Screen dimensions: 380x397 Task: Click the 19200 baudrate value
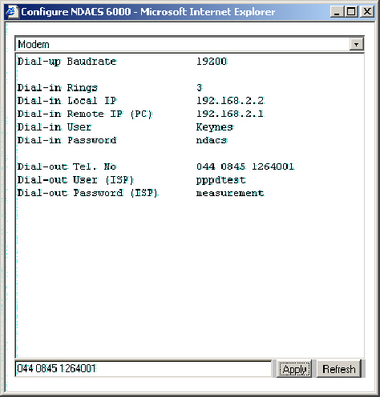point(212,62)
